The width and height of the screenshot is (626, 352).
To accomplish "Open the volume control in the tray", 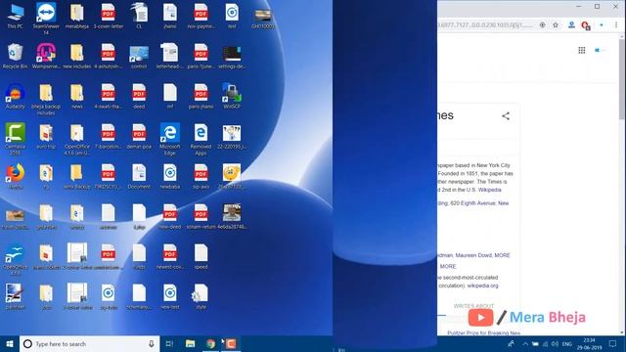I will pyautogui.click(x=555, y=344).
